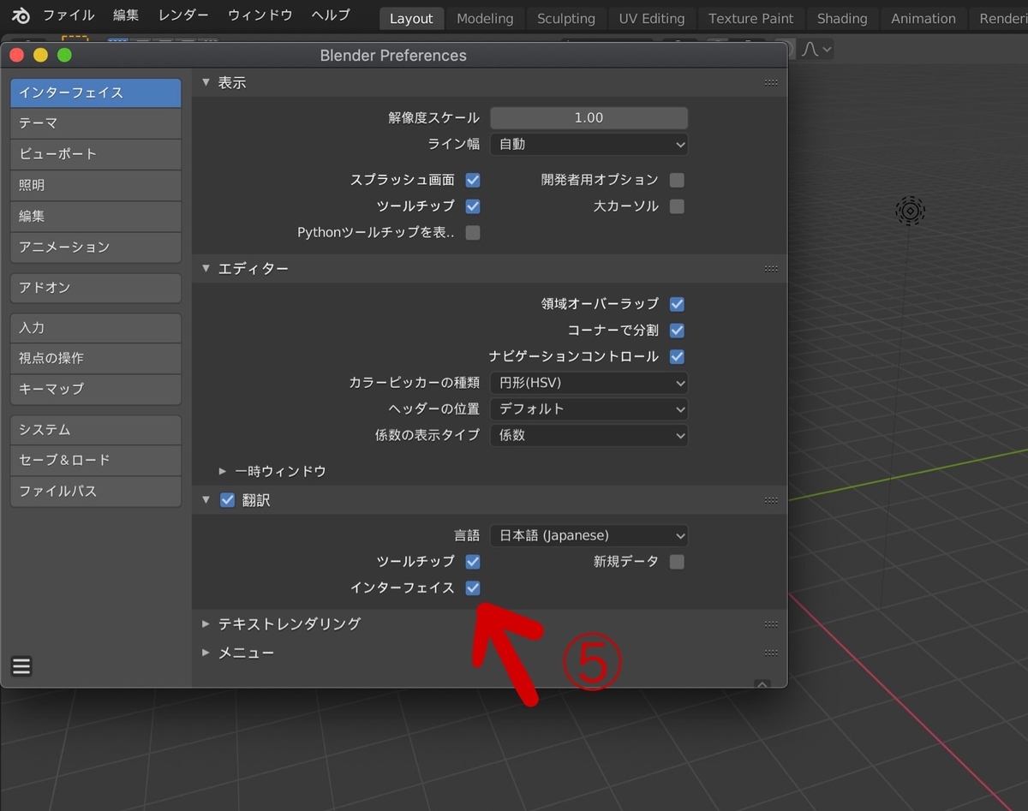Expand the 一時ウィンドウ subpanel

coord(223,471)
